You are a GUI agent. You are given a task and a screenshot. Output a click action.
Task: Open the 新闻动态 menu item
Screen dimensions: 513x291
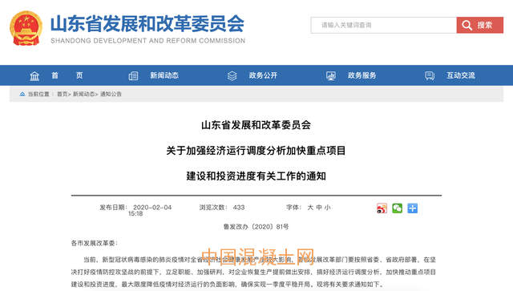164,75
